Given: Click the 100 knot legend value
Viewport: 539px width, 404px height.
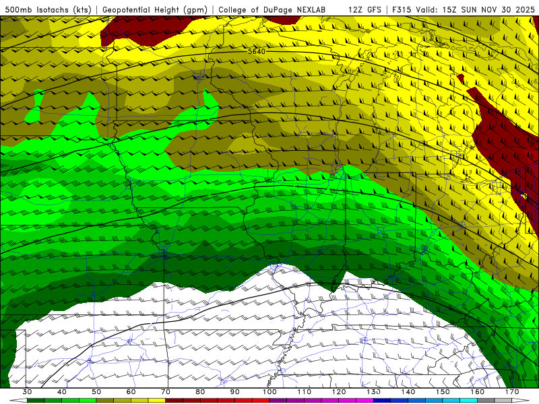Looking at the screenshot, I should [x=269, y=392].
